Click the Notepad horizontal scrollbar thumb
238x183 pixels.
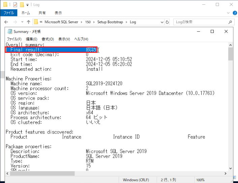coord(42,173)
